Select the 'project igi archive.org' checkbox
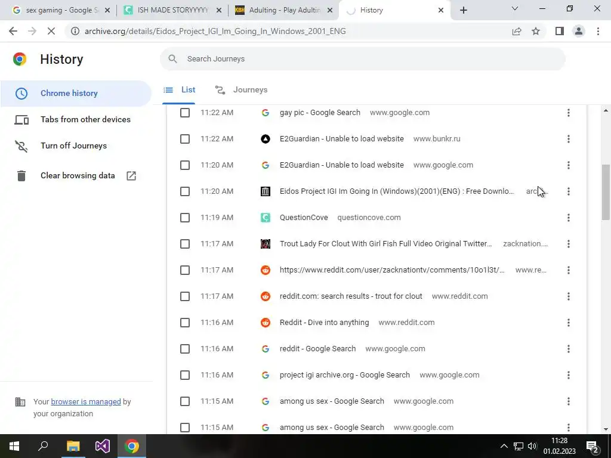The height and width of the screenshot is (458, 611). [185, 375]
